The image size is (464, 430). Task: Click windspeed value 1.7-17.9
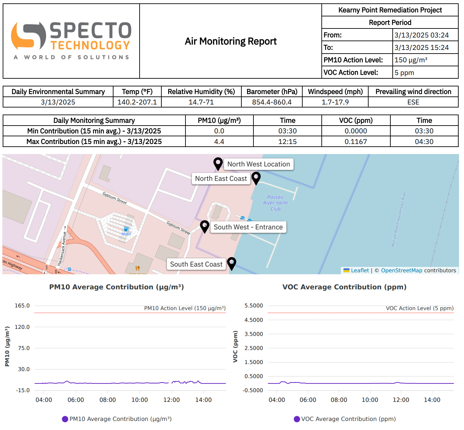pyautogui.click(x=335, y=102)
